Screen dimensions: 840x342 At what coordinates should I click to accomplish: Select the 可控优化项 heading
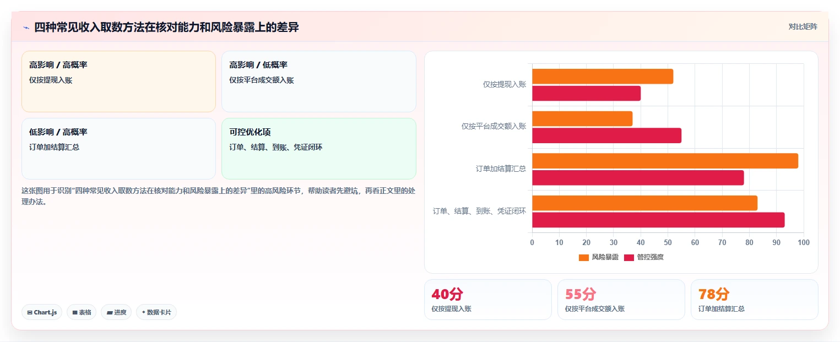pos(250,132)
